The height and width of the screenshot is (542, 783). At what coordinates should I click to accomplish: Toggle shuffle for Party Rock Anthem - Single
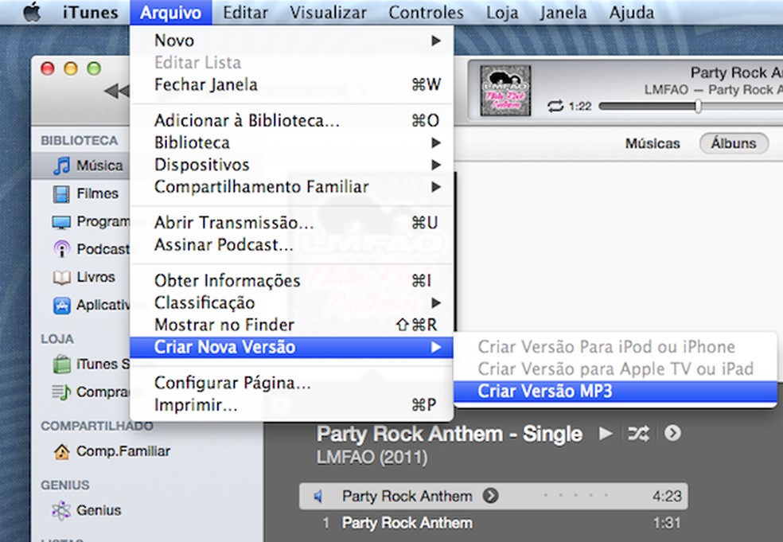639,435
